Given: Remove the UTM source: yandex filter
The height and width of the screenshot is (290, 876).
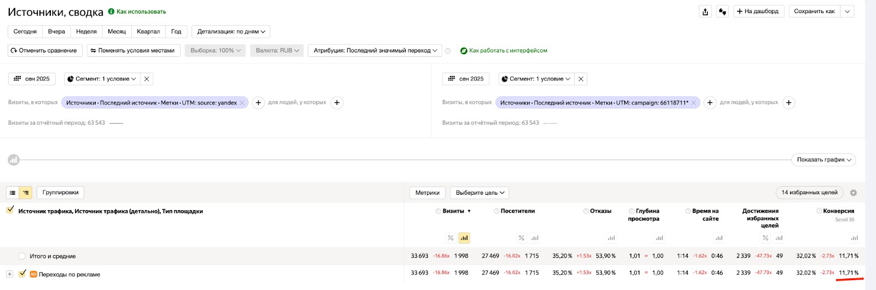Looking at the screenshot, I should [x=242, y=103].
